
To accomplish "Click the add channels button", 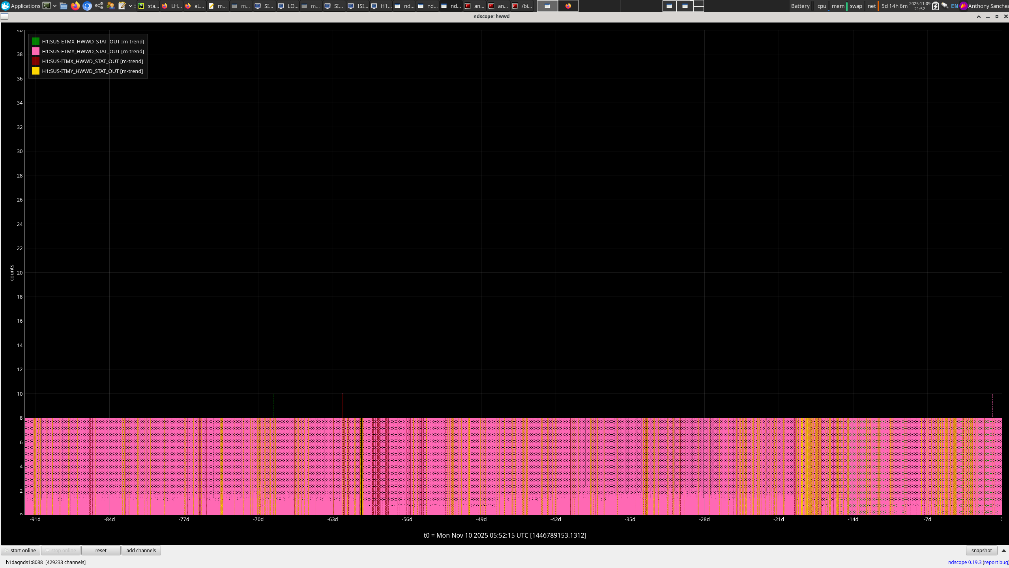I will pyautogui.click(x=141, y=551).
